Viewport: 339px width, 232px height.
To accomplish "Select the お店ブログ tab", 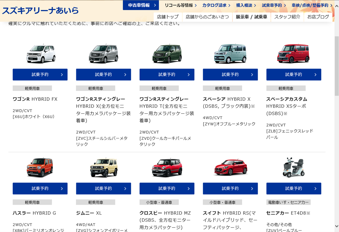I will (318, 17).
